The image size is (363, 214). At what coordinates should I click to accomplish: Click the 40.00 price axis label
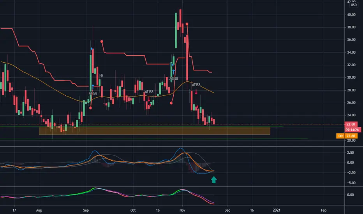[x=351, y=14]
